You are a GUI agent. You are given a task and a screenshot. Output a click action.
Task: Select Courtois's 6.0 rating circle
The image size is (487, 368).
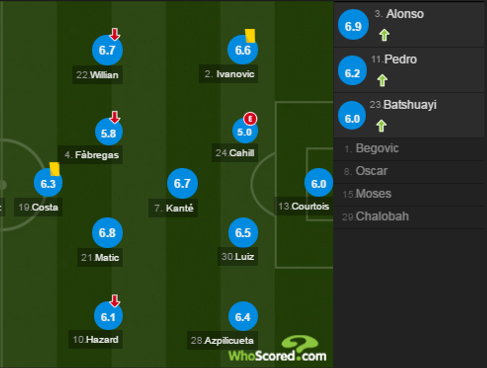point(319,184)
